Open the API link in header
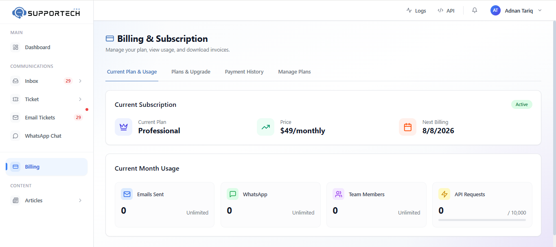Image resolution: width=556 pixels, height=247 pixels. point(446,11)
